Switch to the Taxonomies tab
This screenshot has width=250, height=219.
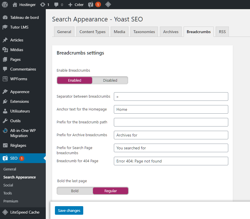[144, 31]
